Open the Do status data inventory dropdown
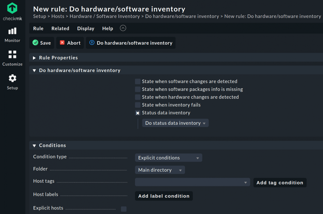This screenshot has width=323, height=214. coord(175,123)
